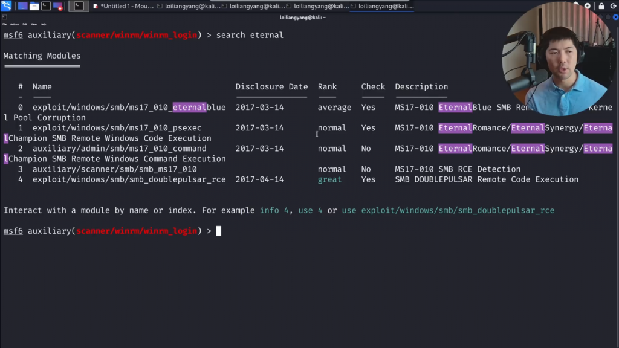Open the View menu in terminal
619x348 pixels.
click(34, 24)
